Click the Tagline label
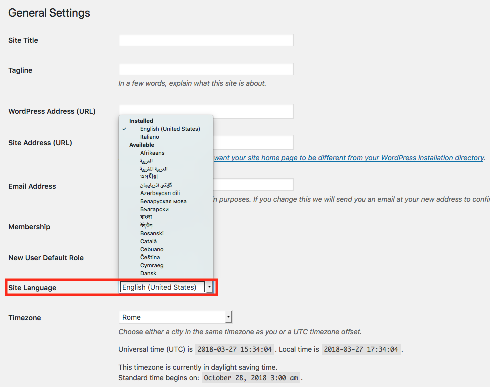Viewport: 490px width, 387px height. click(x=20, y=70)
